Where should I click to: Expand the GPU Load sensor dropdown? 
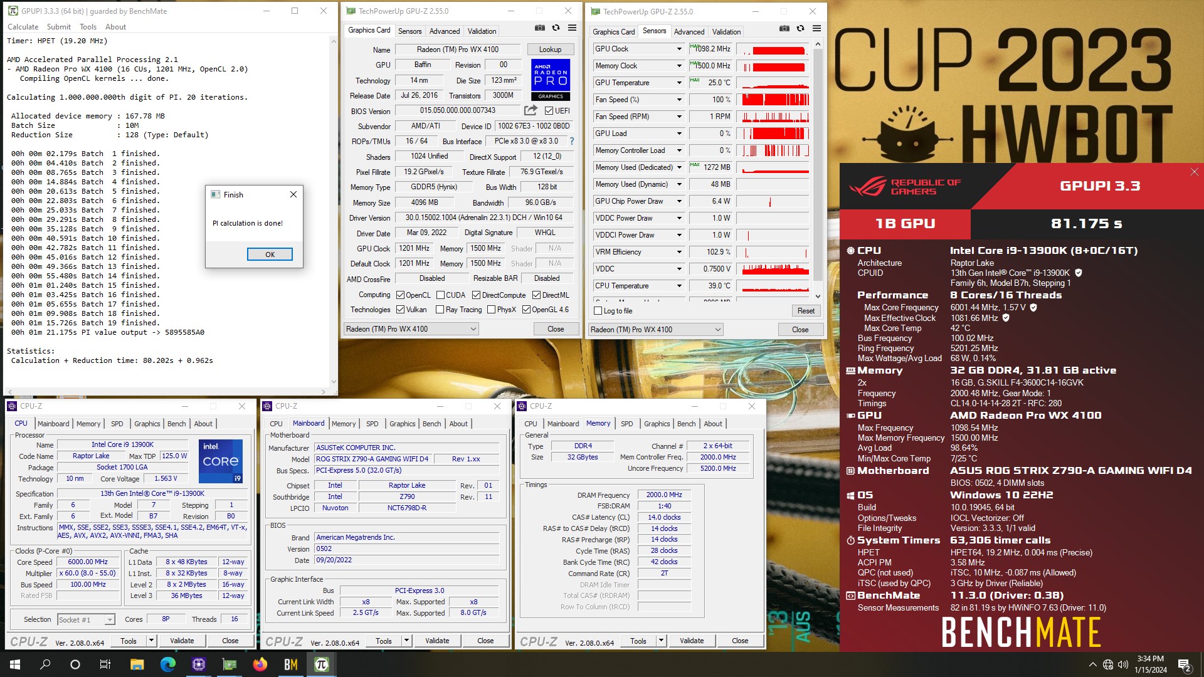click(x=679, y=134)
